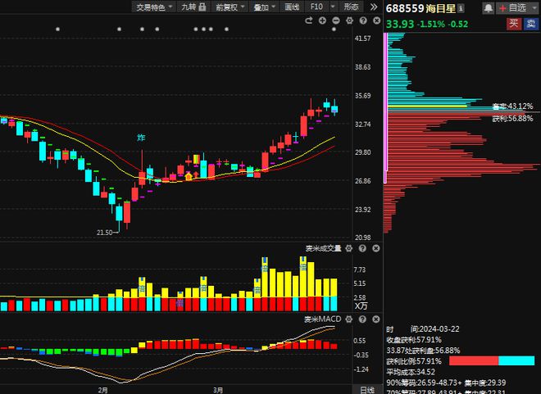The width and height of the screenshot is (541, 394).
Task: Click the 获利:56.88% label
Action: click(512, 119)
